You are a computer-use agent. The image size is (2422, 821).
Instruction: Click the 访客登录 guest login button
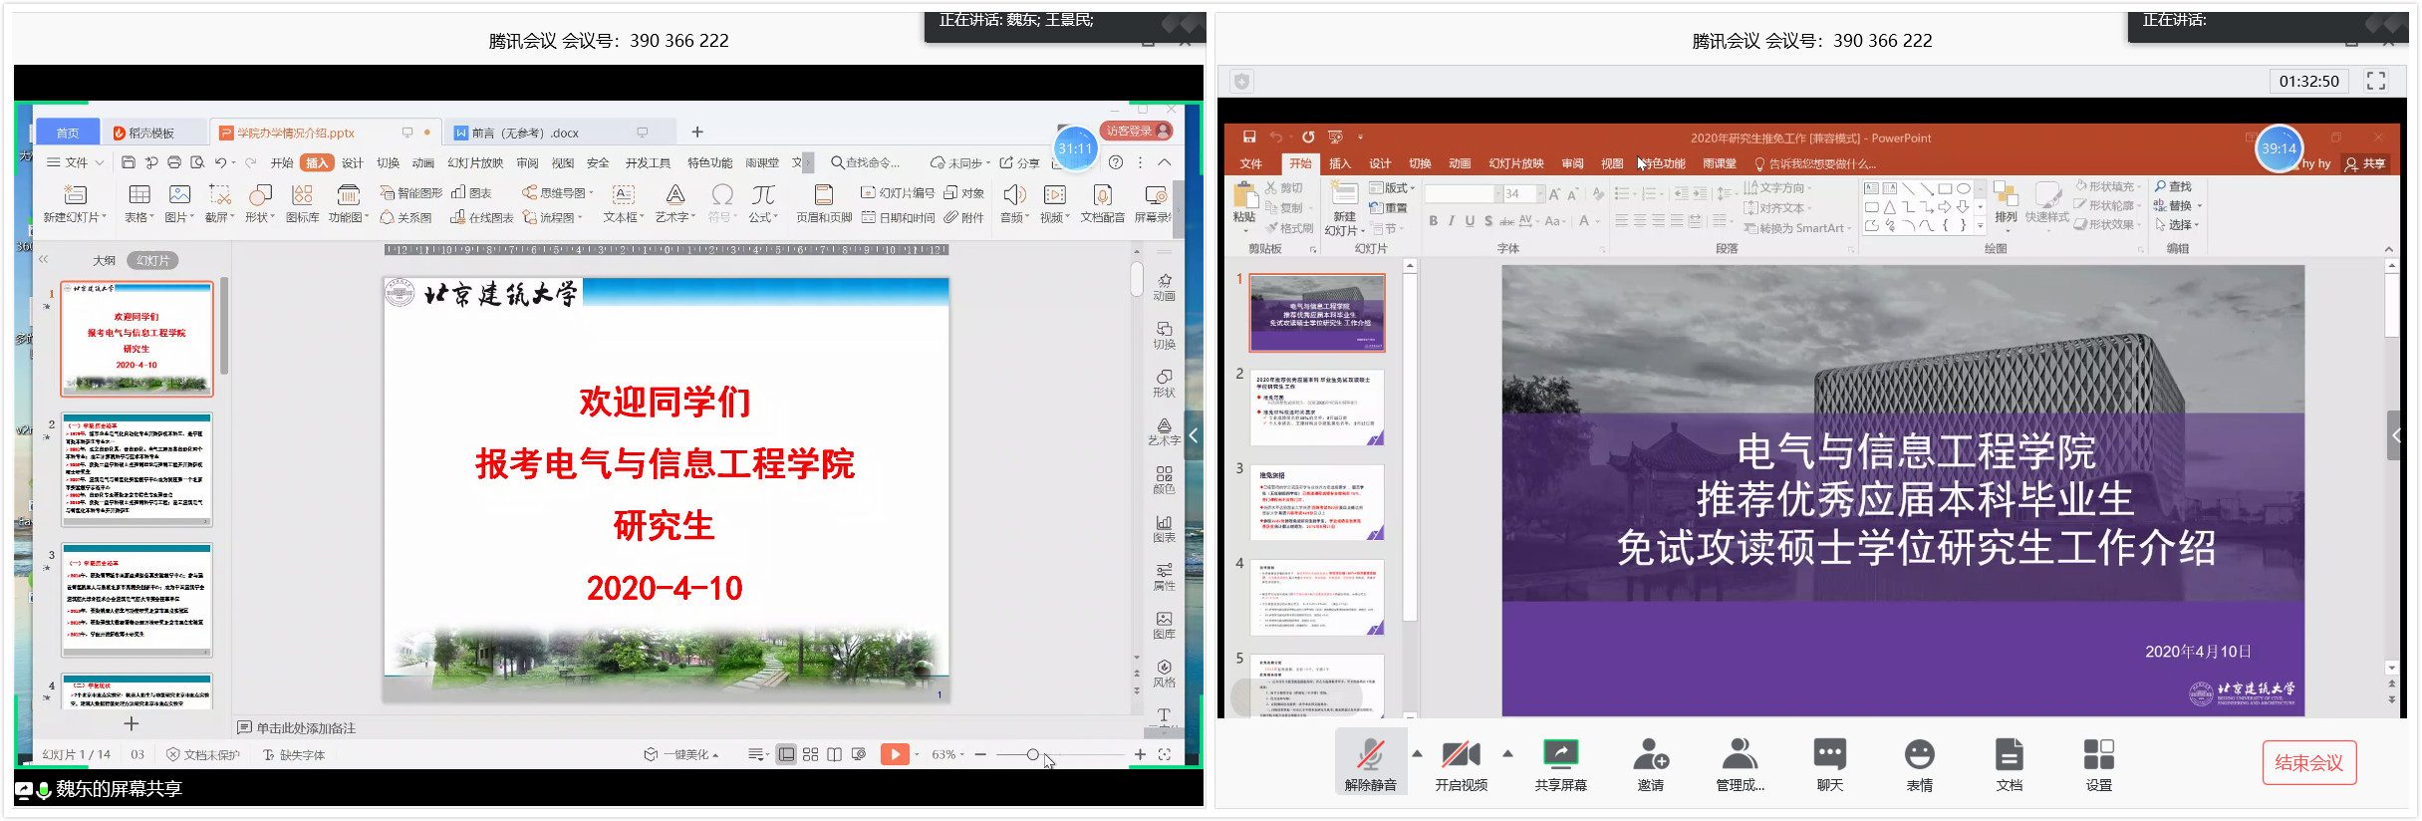coord(1136,132)
